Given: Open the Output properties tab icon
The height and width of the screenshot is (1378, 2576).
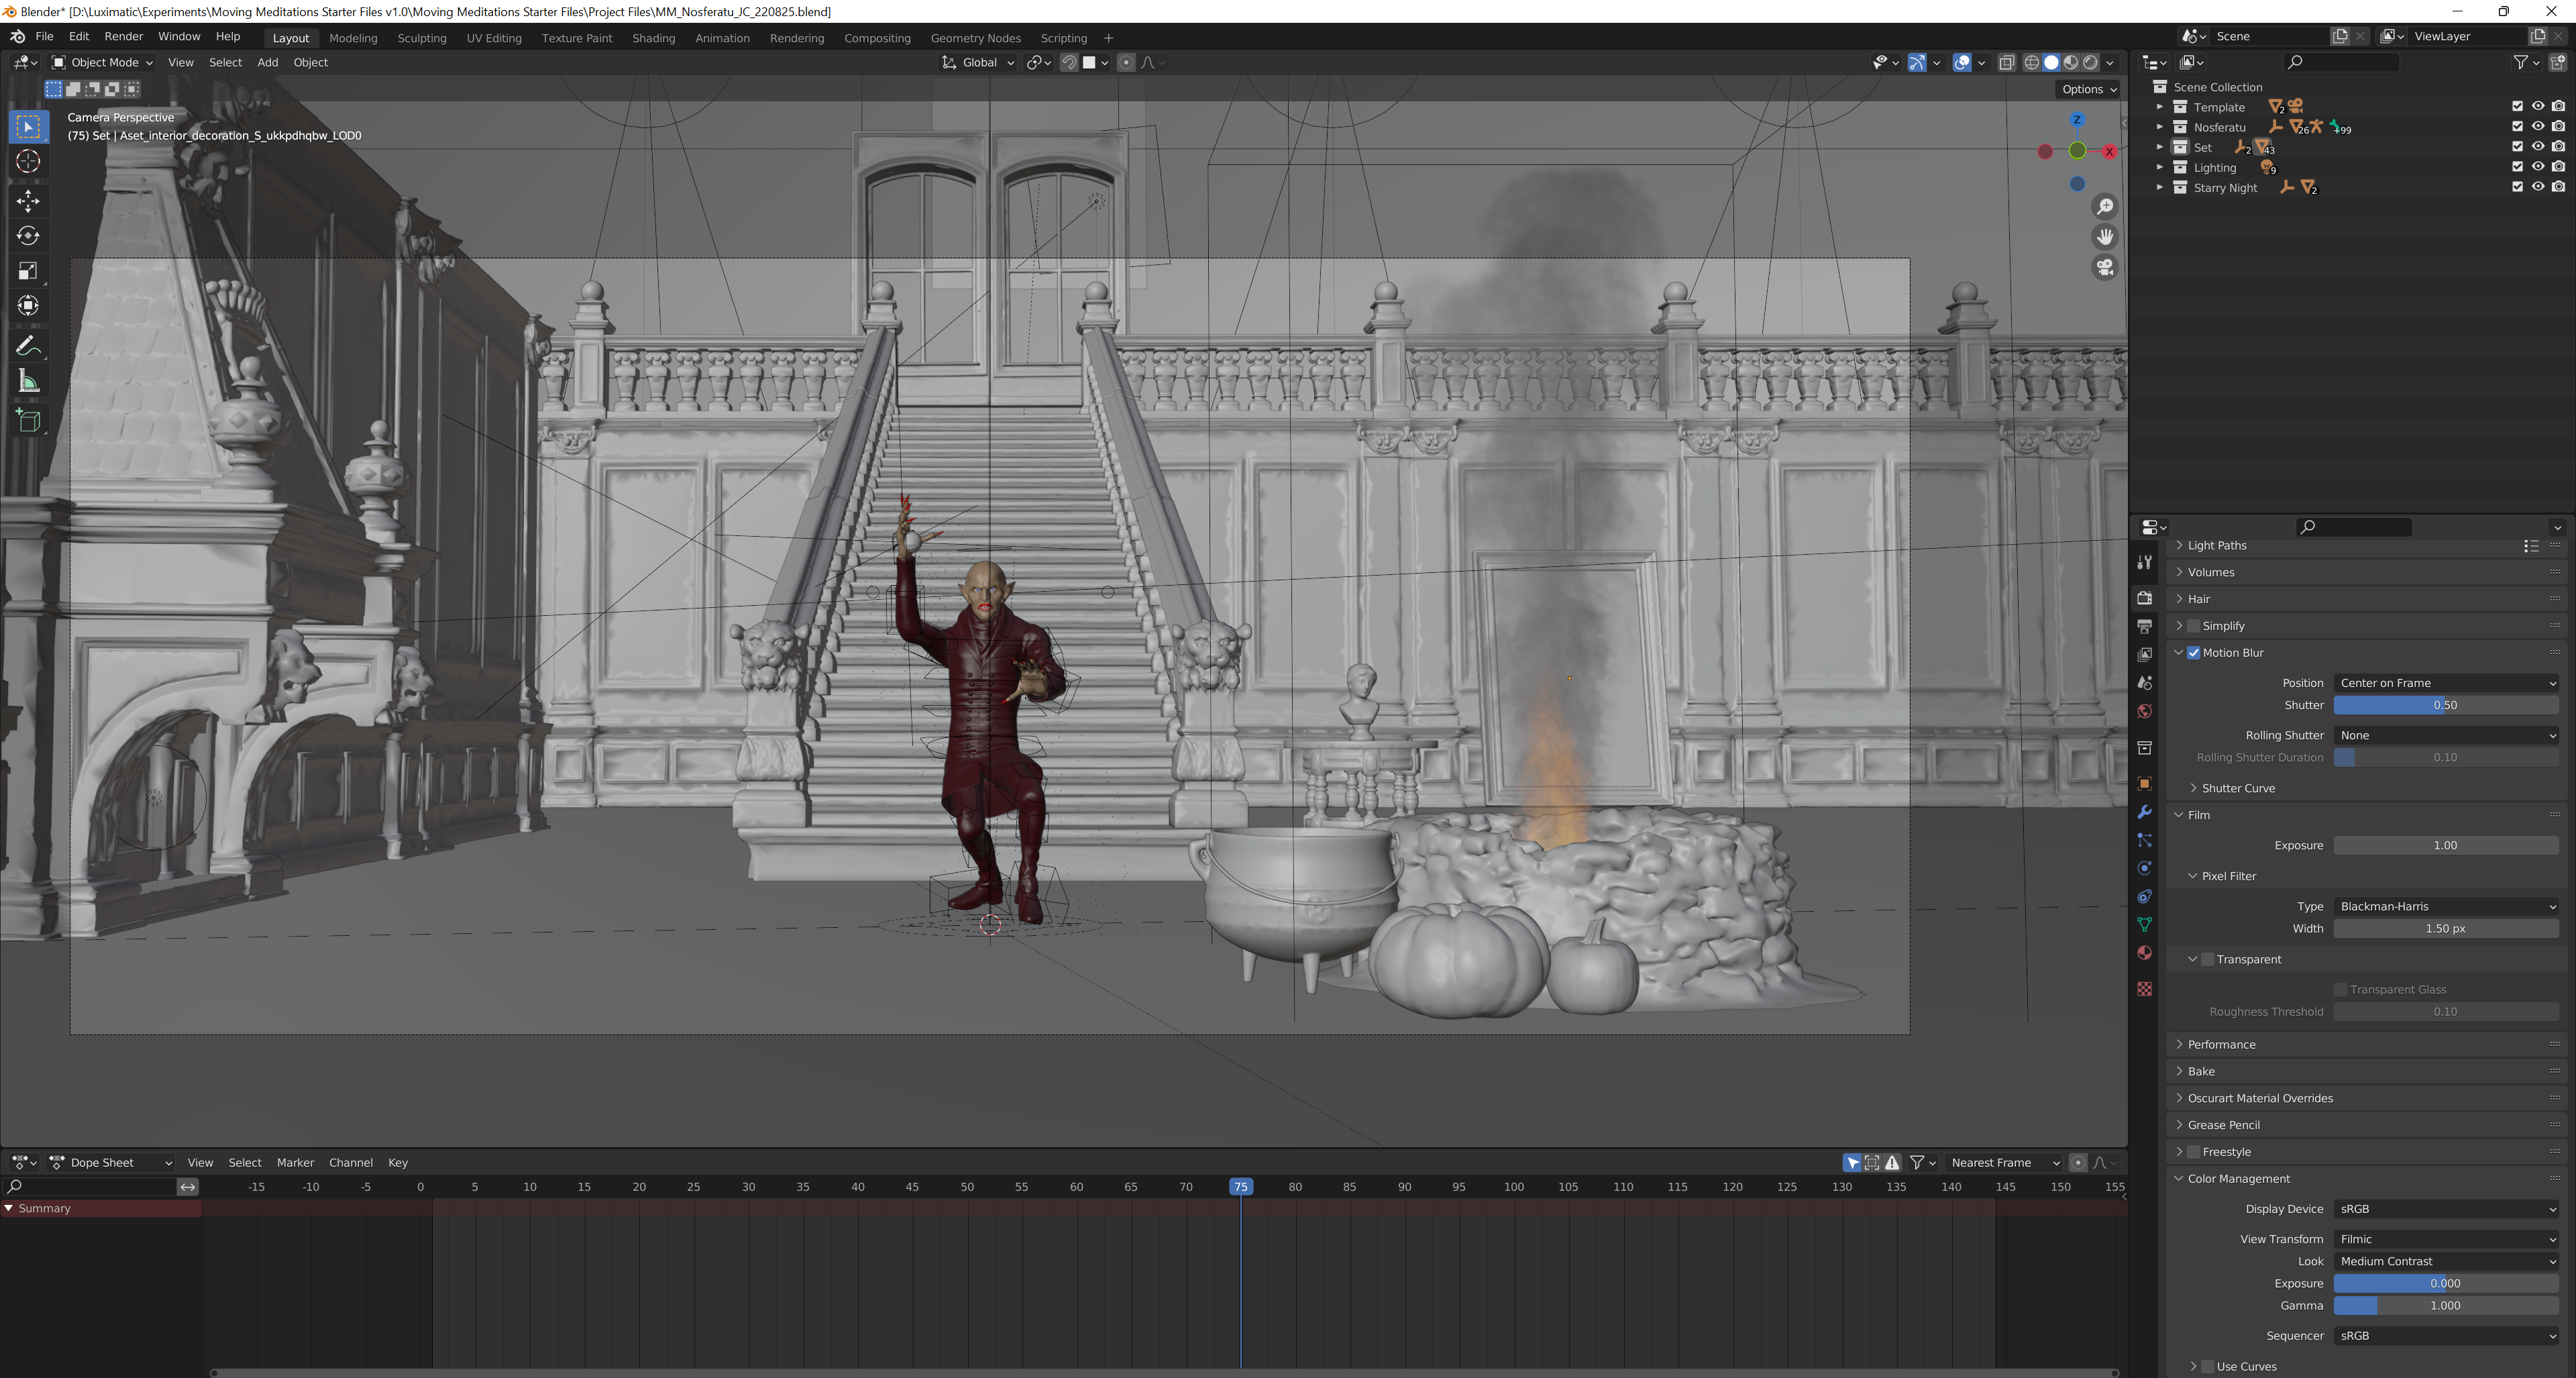Looking at the screenshot, I should pos(2144,626).
